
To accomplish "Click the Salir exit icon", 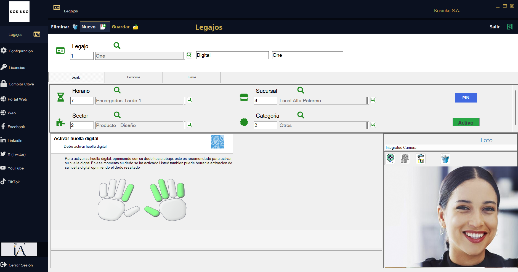I will (x=509, y=27).
